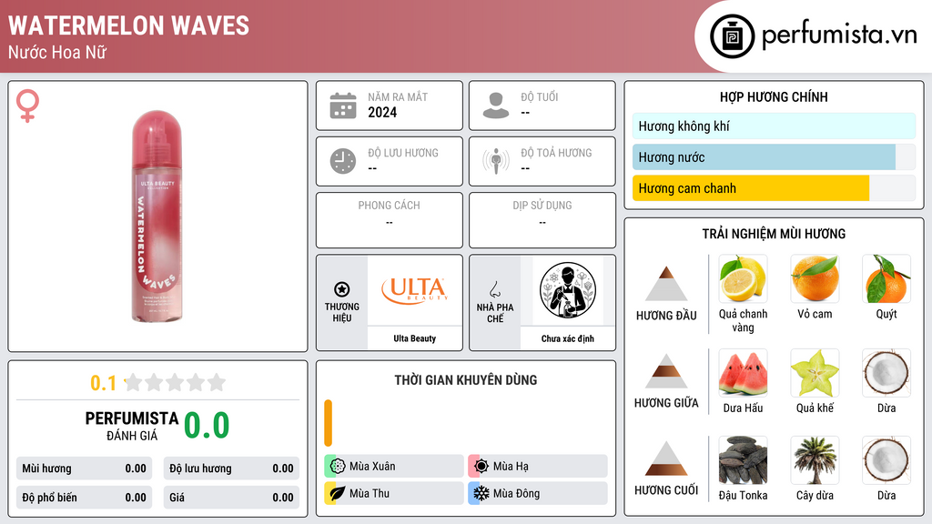This screenshot has height=524, width=932.
Task: Click the Mùa Xuân flower icon
Action: point(338,467)
